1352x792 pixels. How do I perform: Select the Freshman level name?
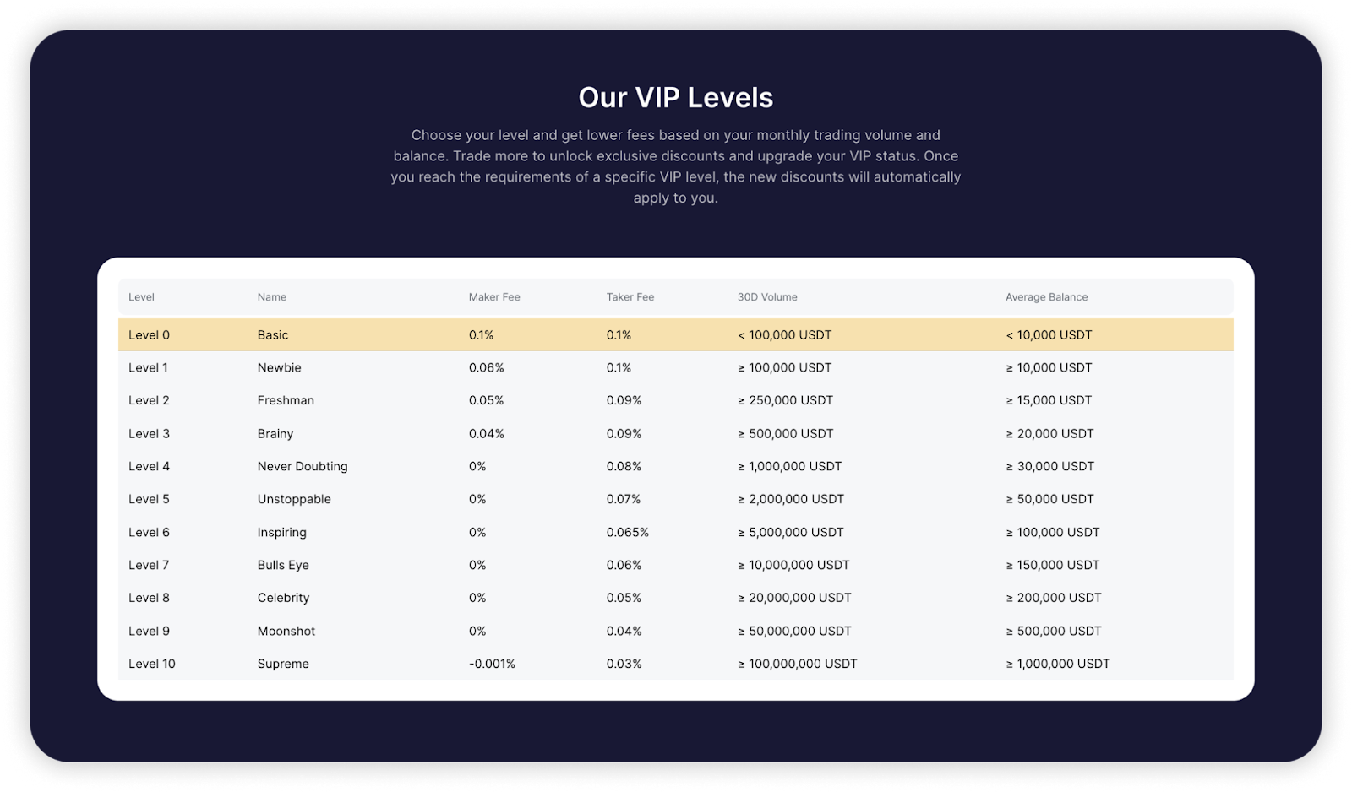tap(286, 400)
